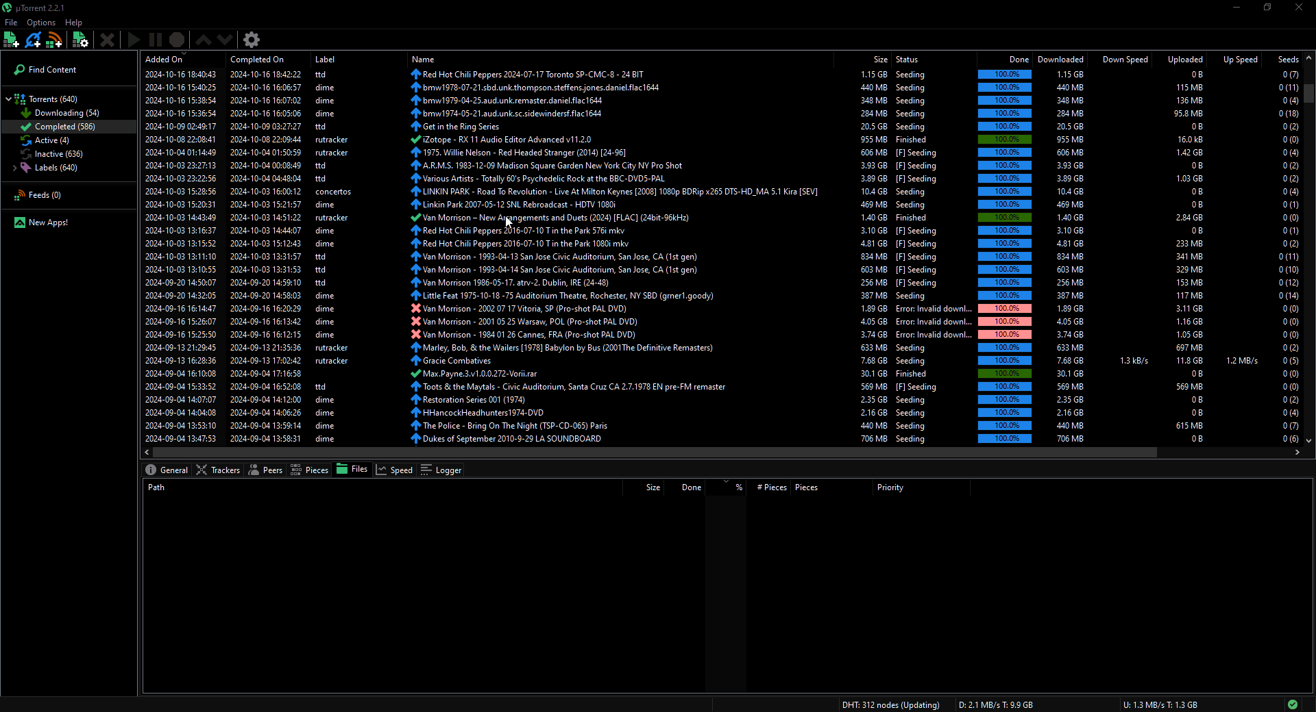Sort by Label column header
Screen dimensions: 1316x712
(358, 60)
